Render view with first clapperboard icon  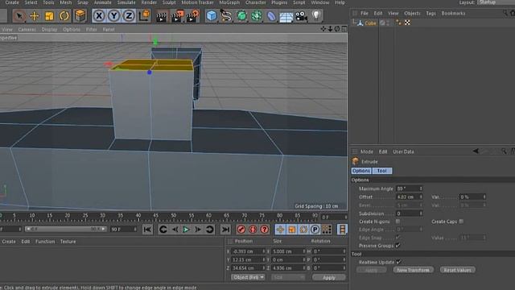tap(161, 16)
